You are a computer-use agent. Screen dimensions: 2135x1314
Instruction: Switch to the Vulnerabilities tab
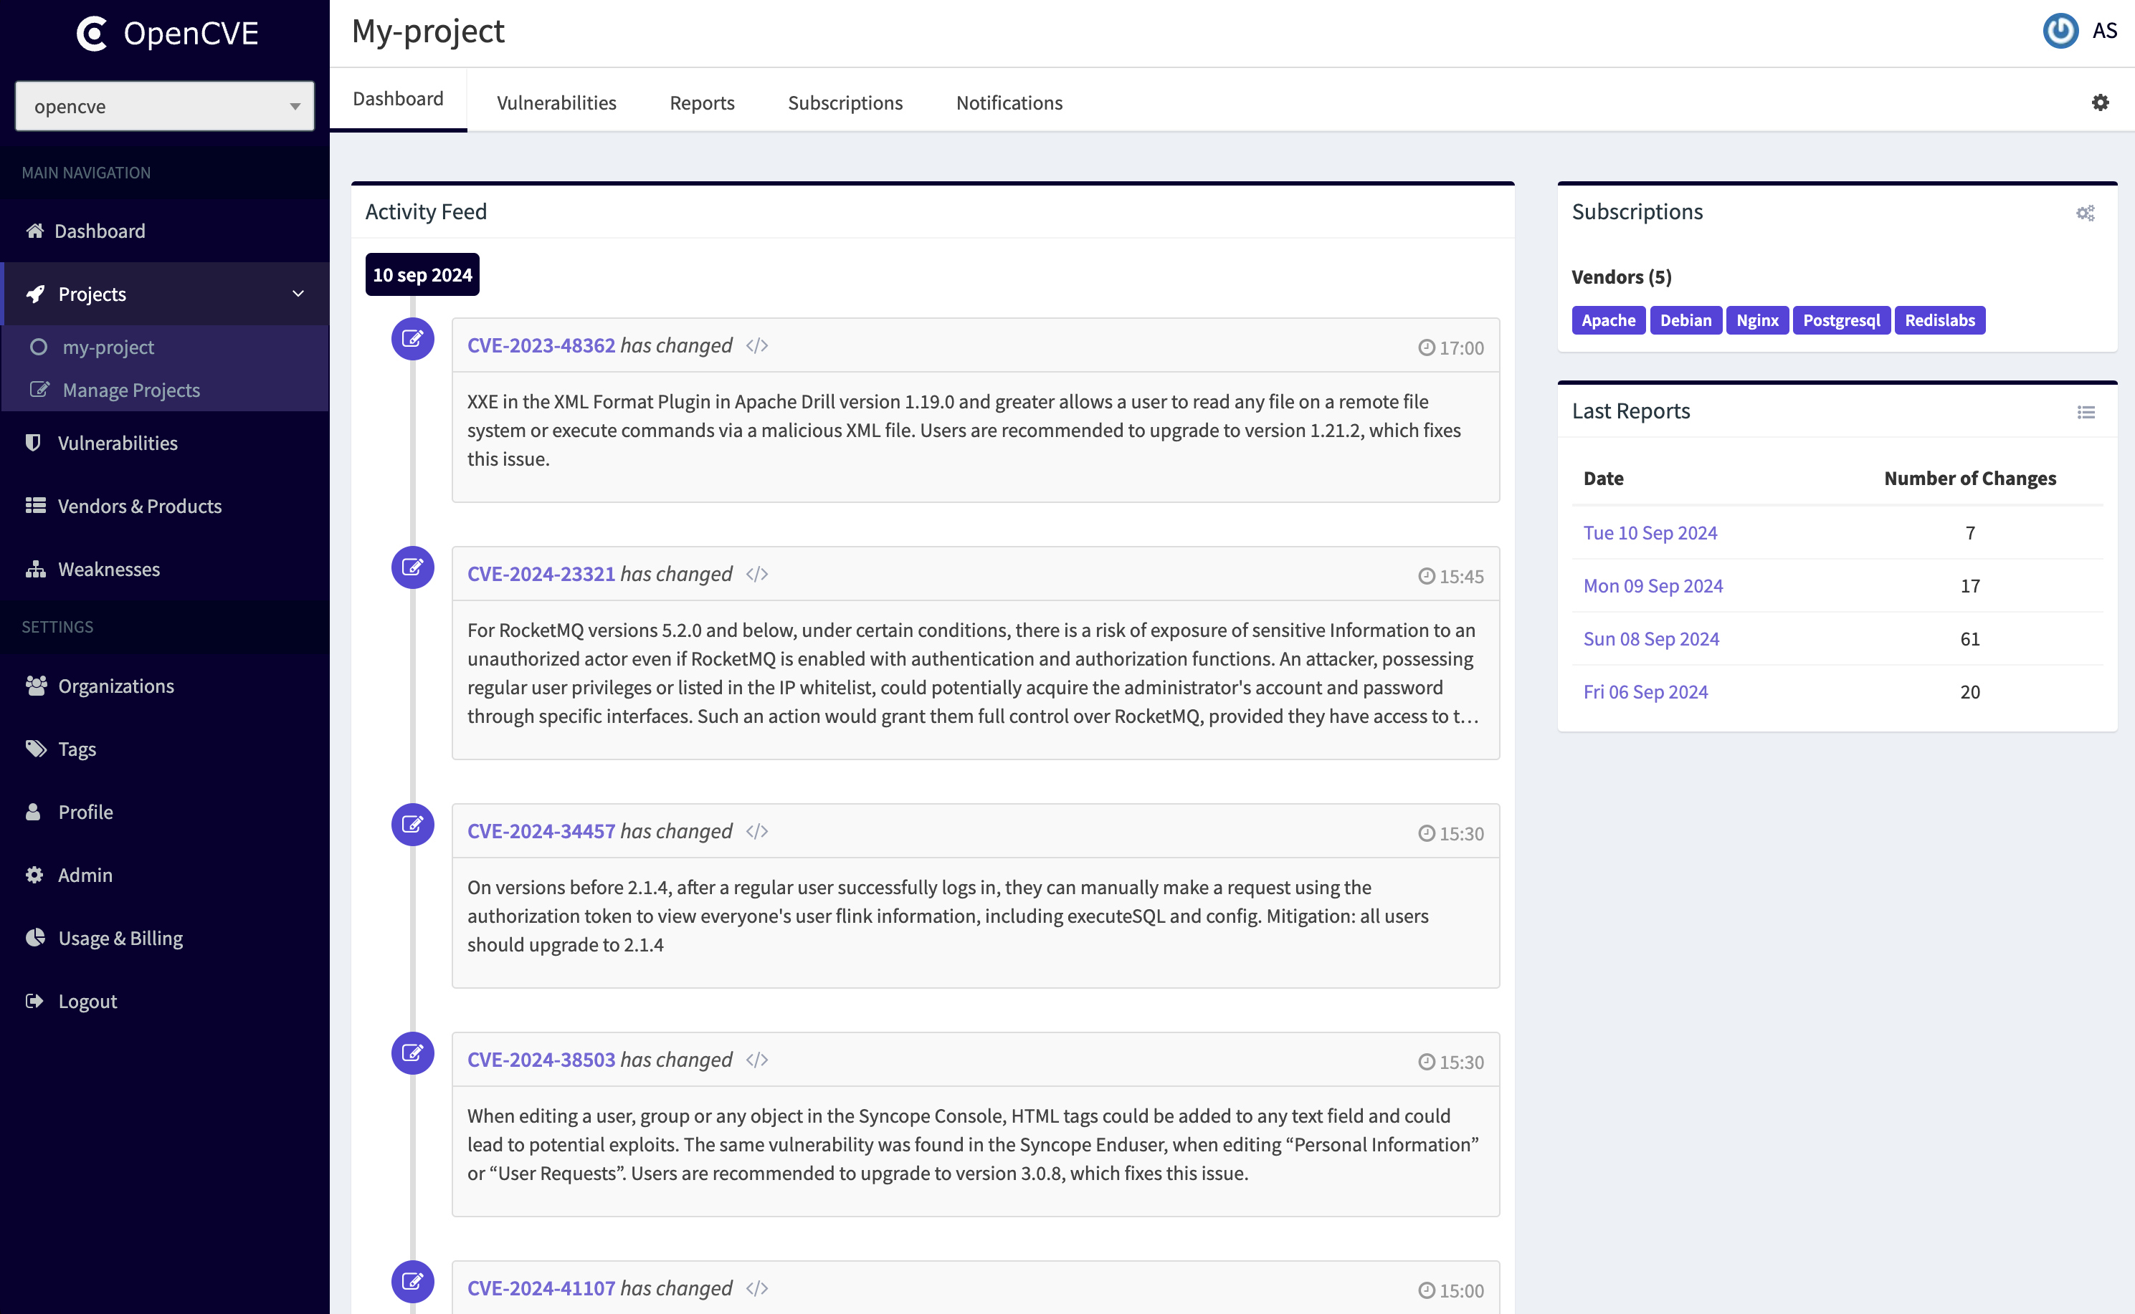[x=556, y=102]
